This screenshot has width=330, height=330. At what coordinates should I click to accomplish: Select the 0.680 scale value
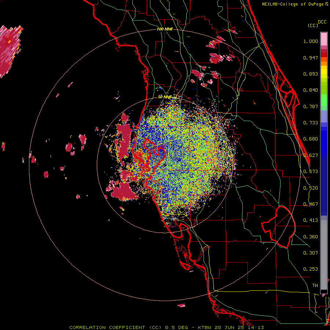pyautogui.click(x=311, y=139)
